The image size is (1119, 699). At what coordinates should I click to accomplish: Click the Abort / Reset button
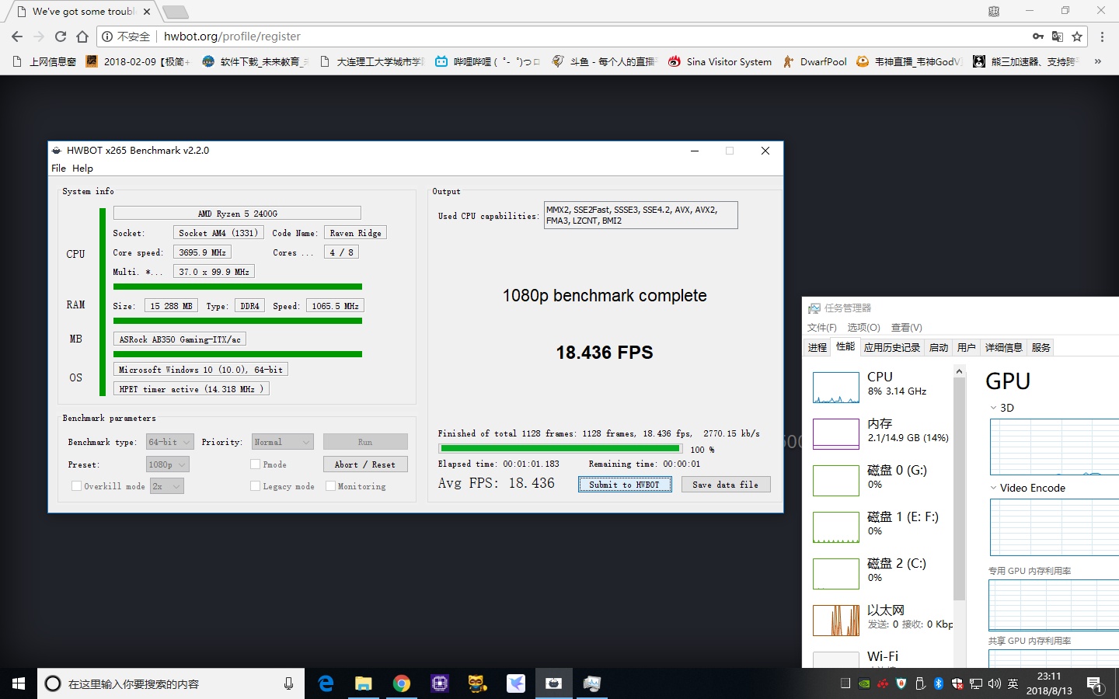tap(365, 464)
